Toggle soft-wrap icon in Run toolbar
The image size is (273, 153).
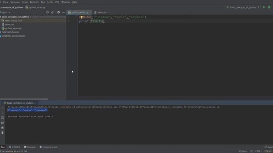point(3,118)
